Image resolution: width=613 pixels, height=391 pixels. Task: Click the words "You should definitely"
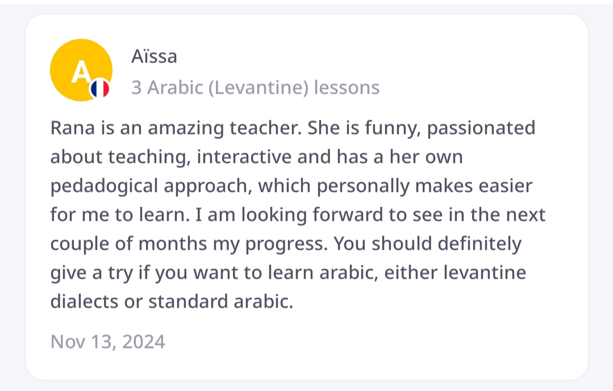[x=427, y=244]
